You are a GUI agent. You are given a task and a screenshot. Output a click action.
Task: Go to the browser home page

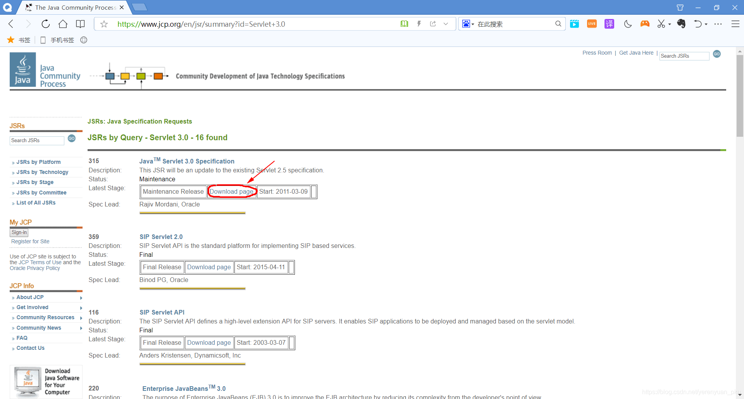pyautogui.click(x=63, y=24)
